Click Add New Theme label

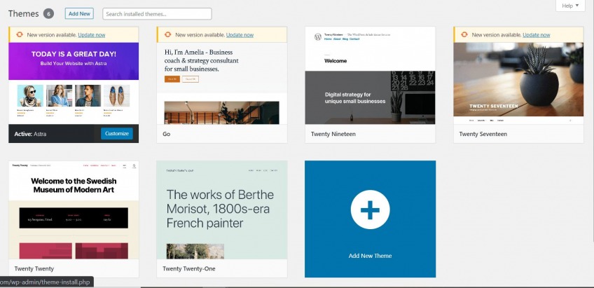click(370, 256)
